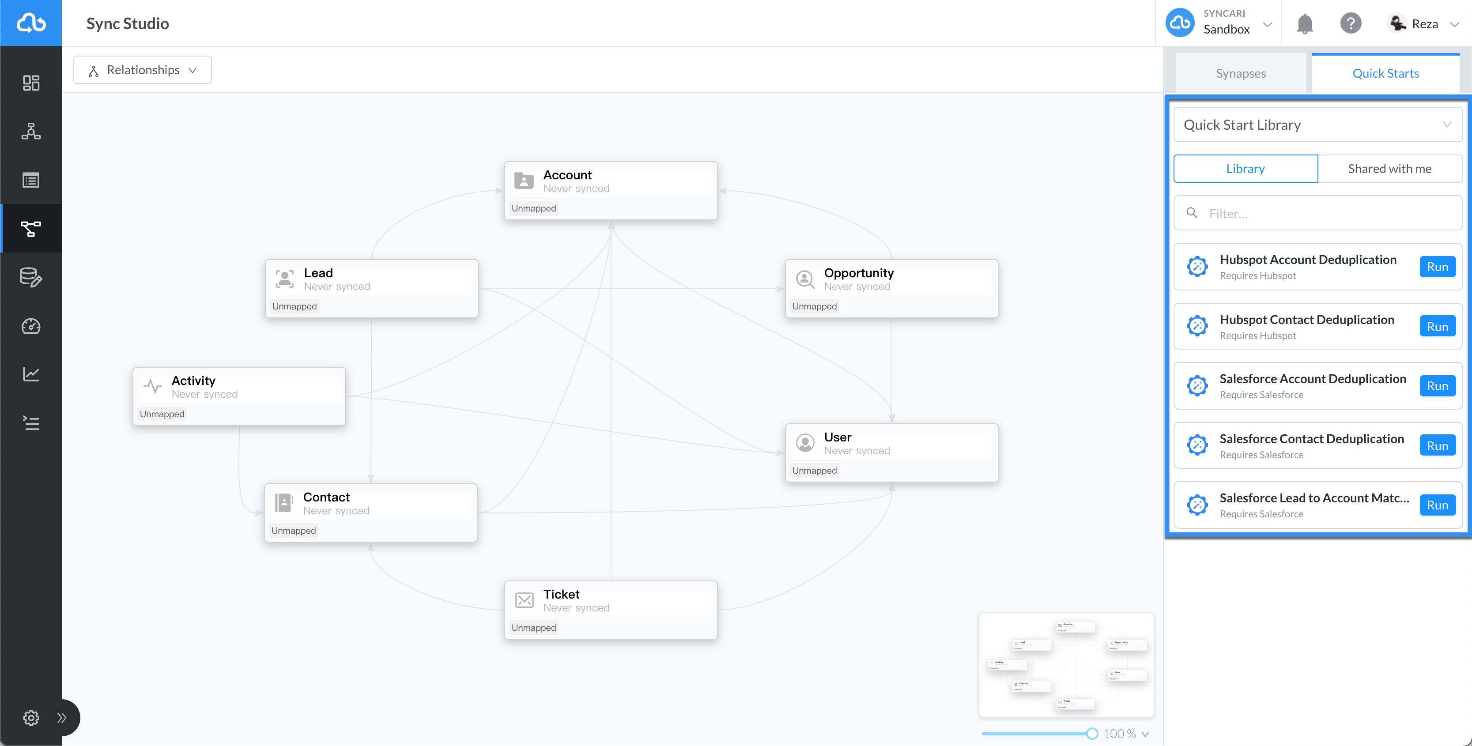
Task: Click the Syncari cloud logo
Action: click(x=31, y=23)
